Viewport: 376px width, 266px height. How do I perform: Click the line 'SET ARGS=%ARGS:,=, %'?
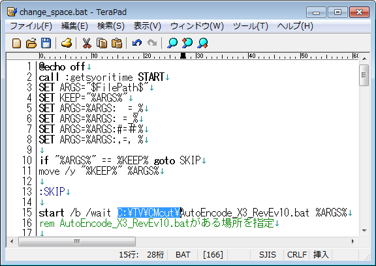tap(91, 140)
